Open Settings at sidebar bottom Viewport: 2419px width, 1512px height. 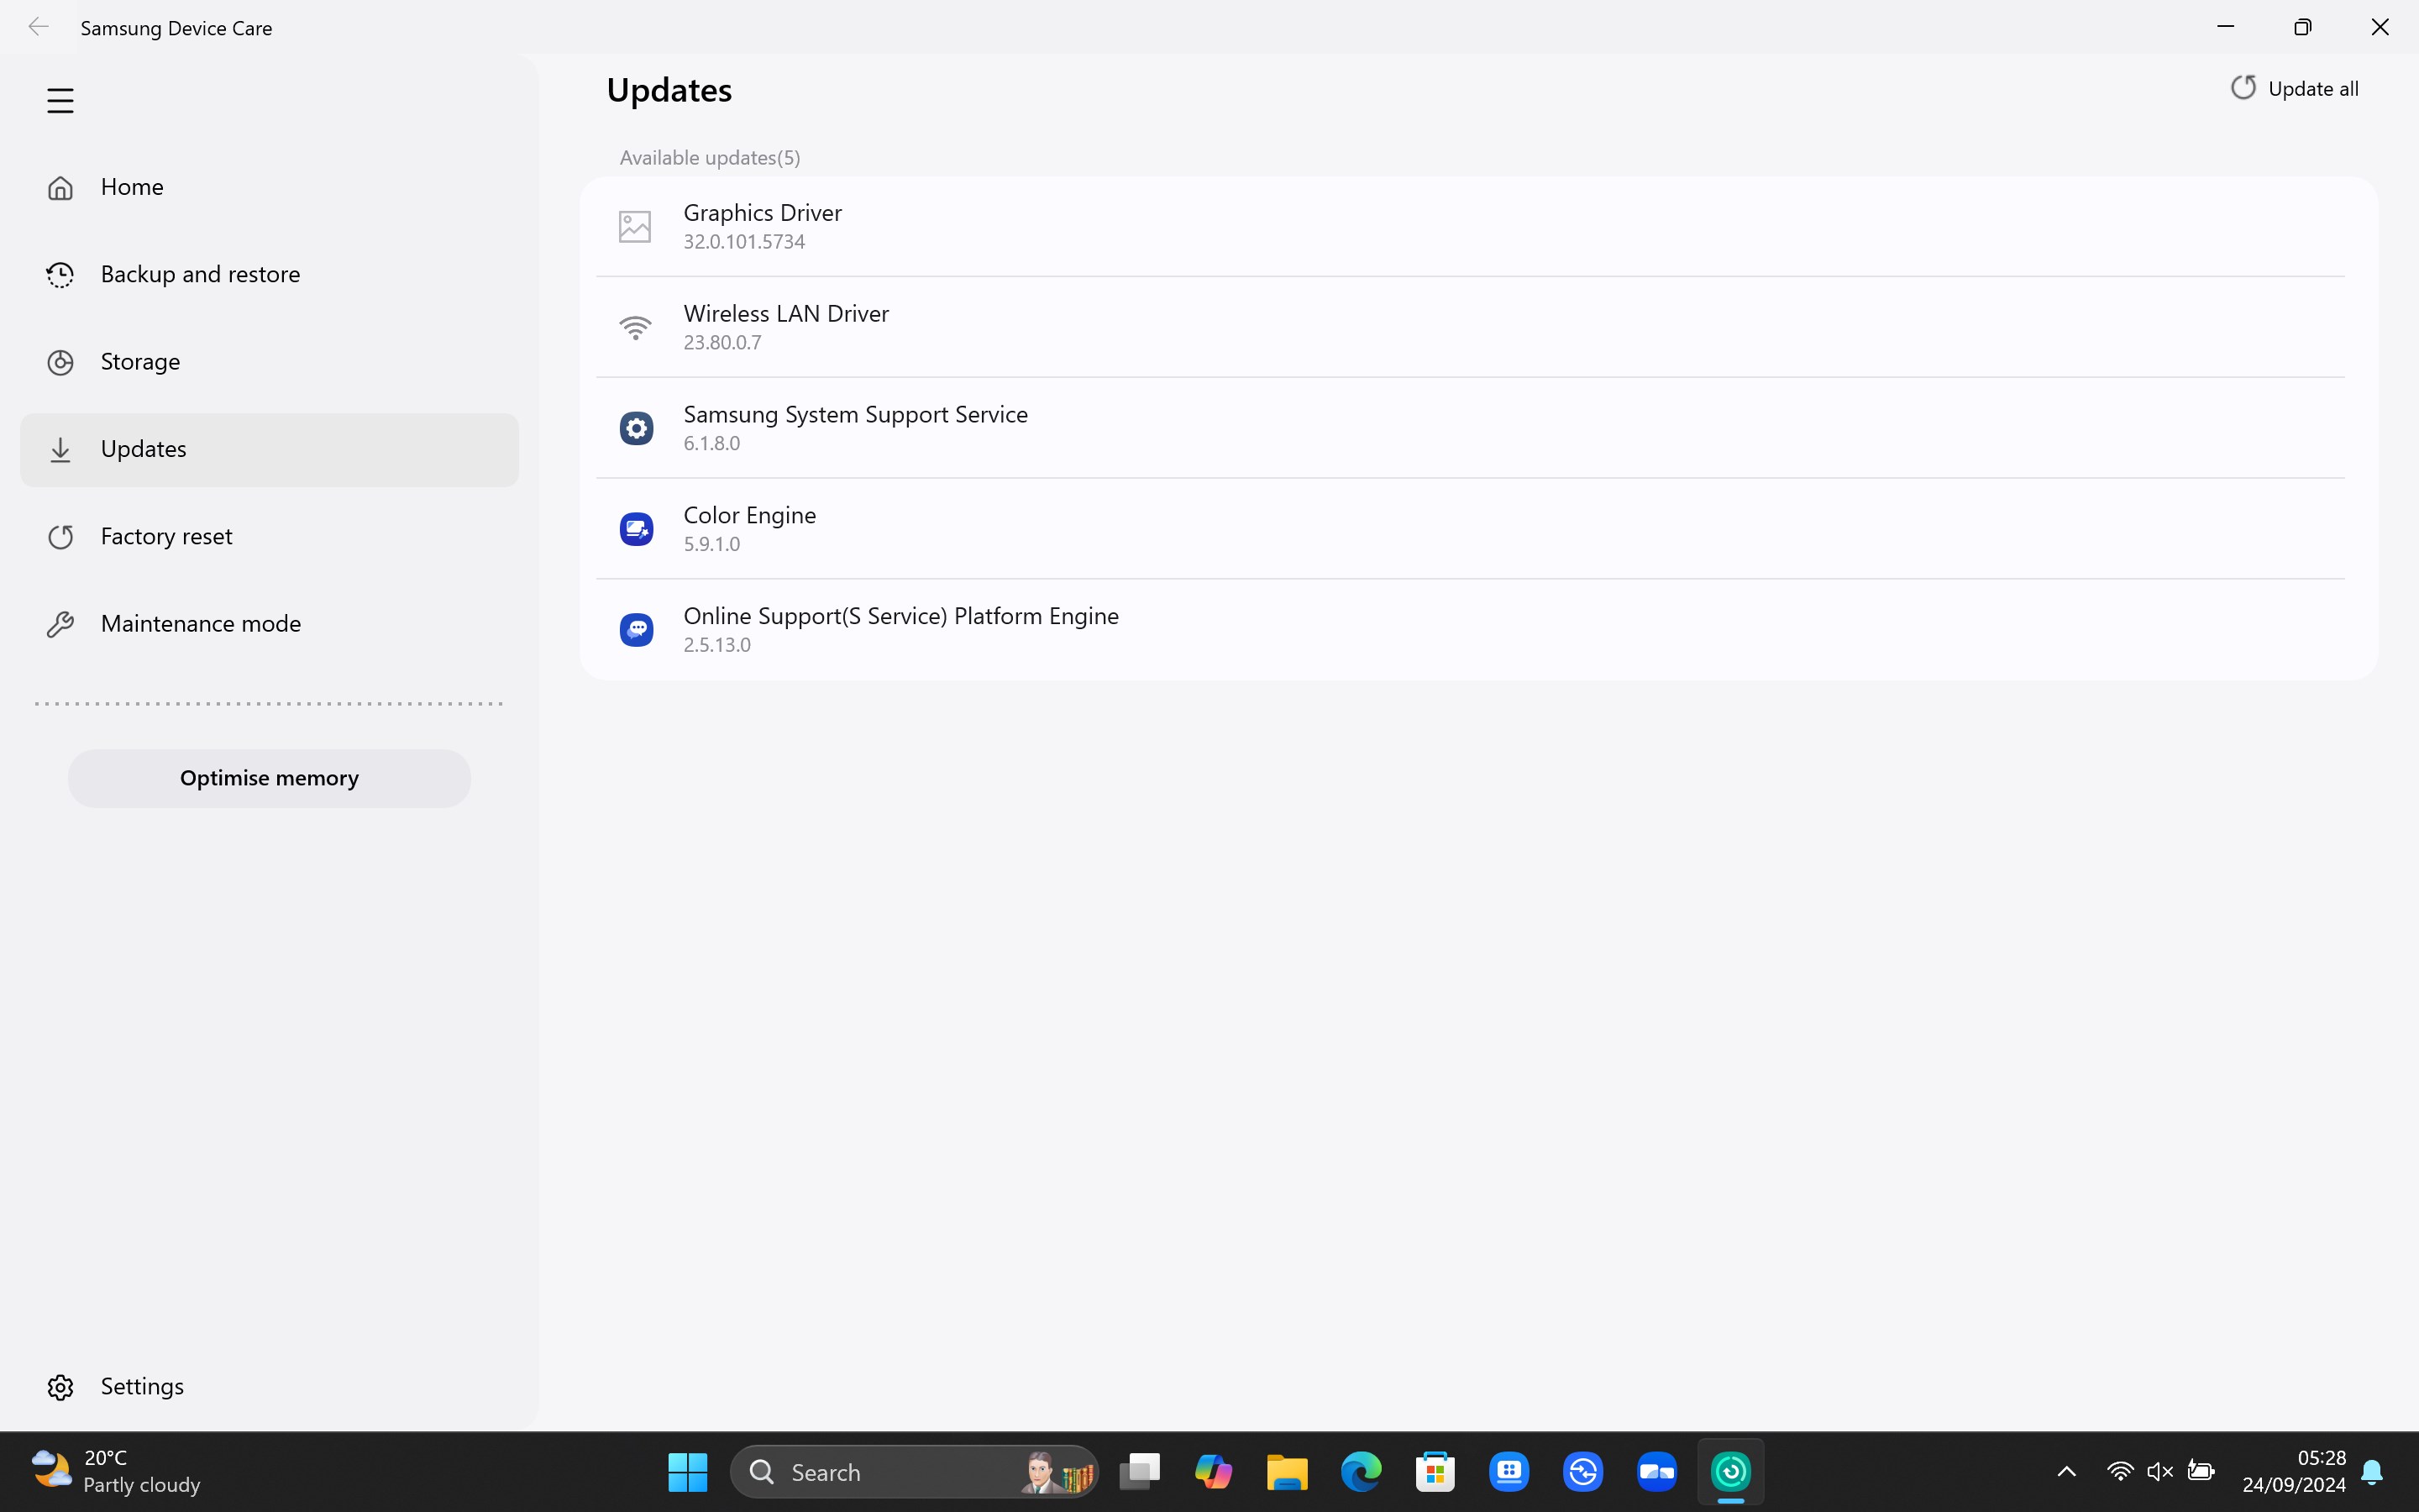(x=142, y=1386)
